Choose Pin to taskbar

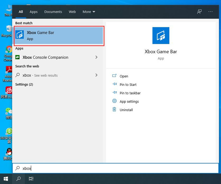click(x=130, y=93)
